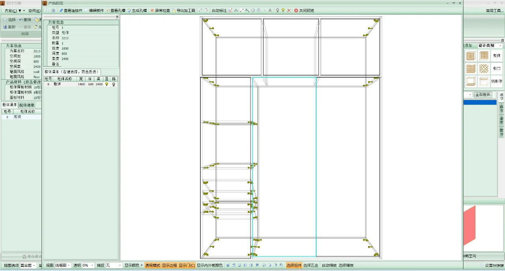Toggle 选择缩放 option

tap(346, 265)
